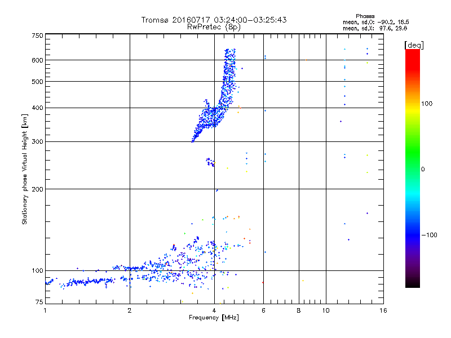451x338 pixels.
Task: Click the y-axis tick label '500'
Action: [x=37, y=82]
